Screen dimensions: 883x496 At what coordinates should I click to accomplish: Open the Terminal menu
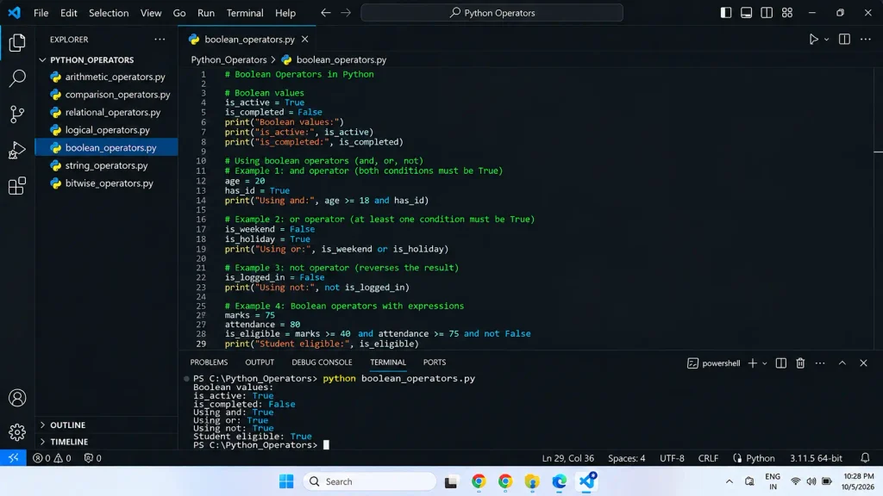[x=244, y=12]
